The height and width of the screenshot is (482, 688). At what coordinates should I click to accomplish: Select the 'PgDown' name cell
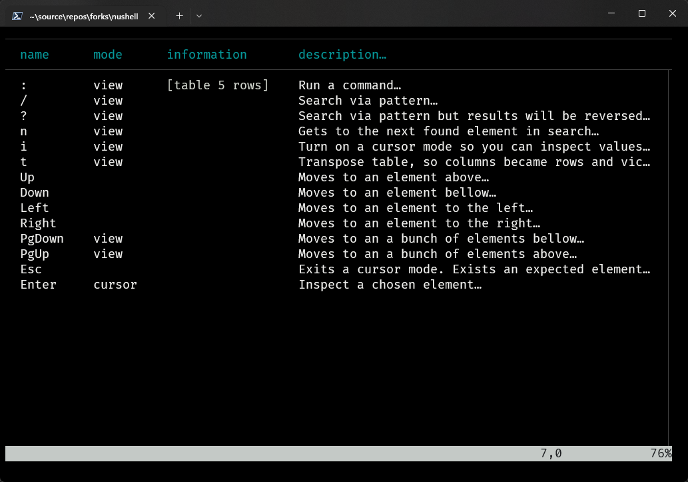[x=42, y=239]
